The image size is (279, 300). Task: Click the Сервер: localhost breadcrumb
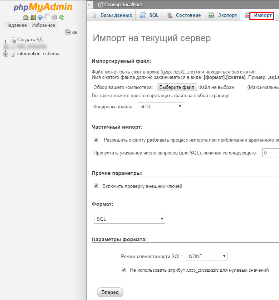[123, 5]
